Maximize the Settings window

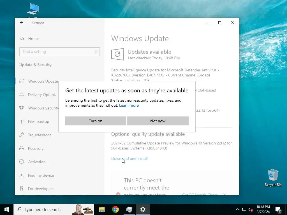click(220, 23)
